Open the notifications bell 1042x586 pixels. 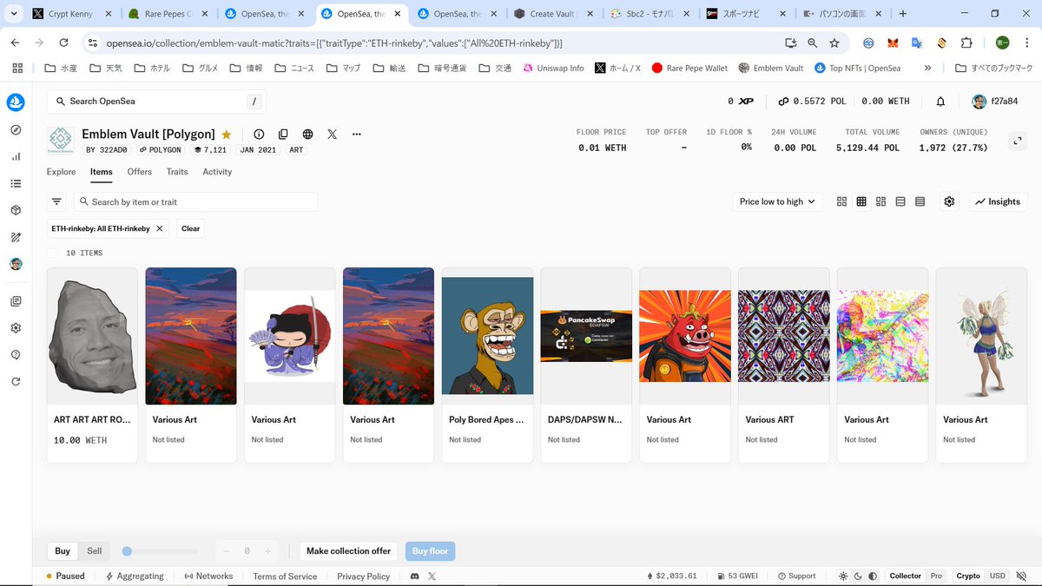point(940,102)
